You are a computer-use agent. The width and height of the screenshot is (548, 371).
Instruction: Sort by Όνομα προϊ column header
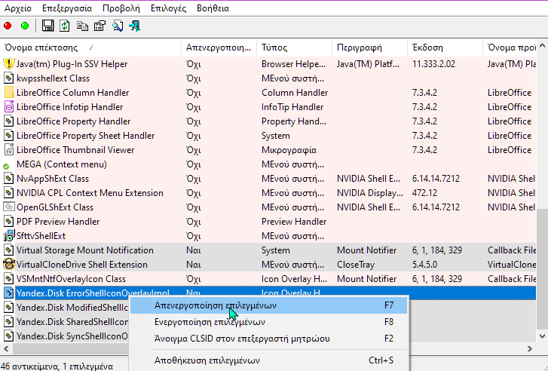(510, 48)
